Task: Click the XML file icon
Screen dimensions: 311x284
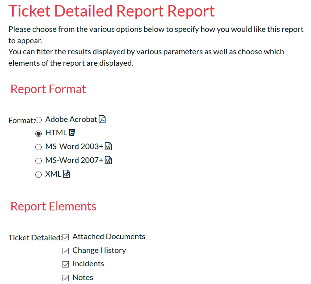Action: click(66, 174)
